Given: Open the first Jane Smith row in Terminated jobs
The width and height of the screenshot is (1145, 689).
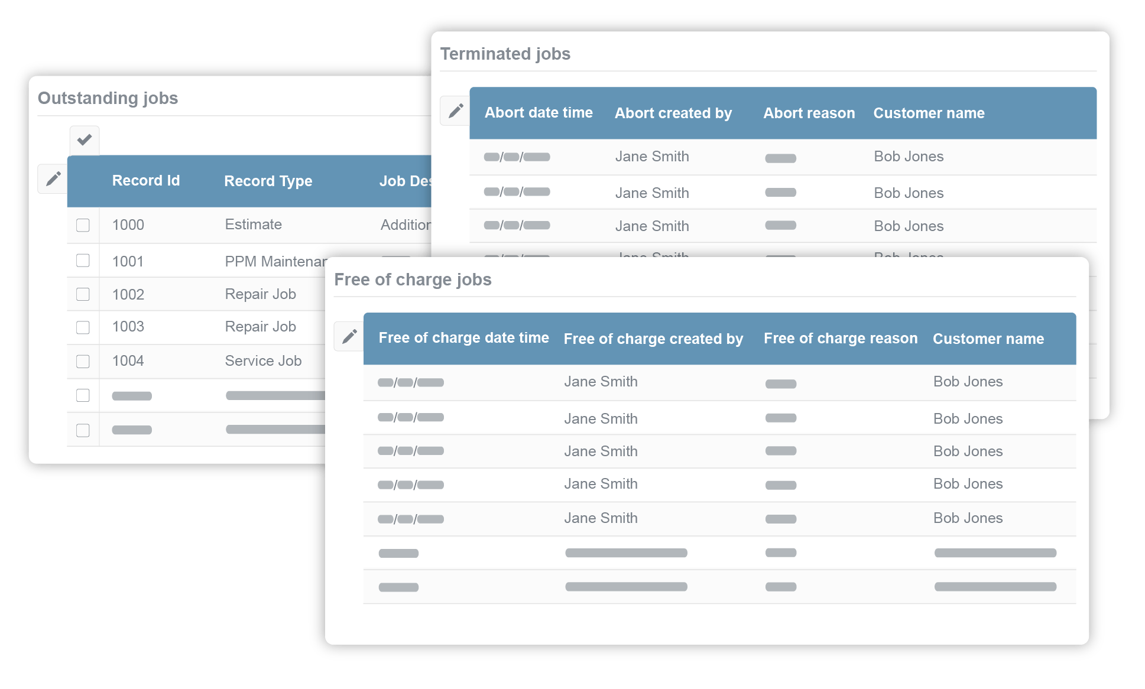Looking at the screenshot, I should [x=651, y=157].
